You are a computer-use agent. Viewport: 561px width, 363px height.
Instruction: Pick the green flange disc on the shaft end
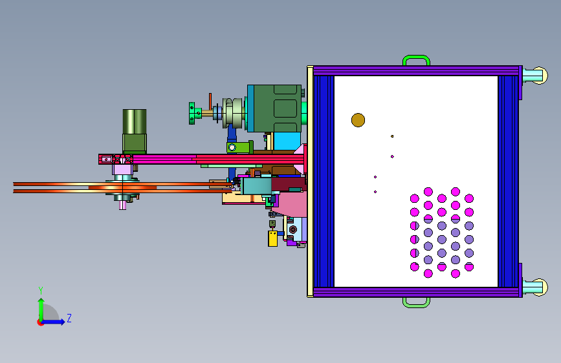point(192,113)
